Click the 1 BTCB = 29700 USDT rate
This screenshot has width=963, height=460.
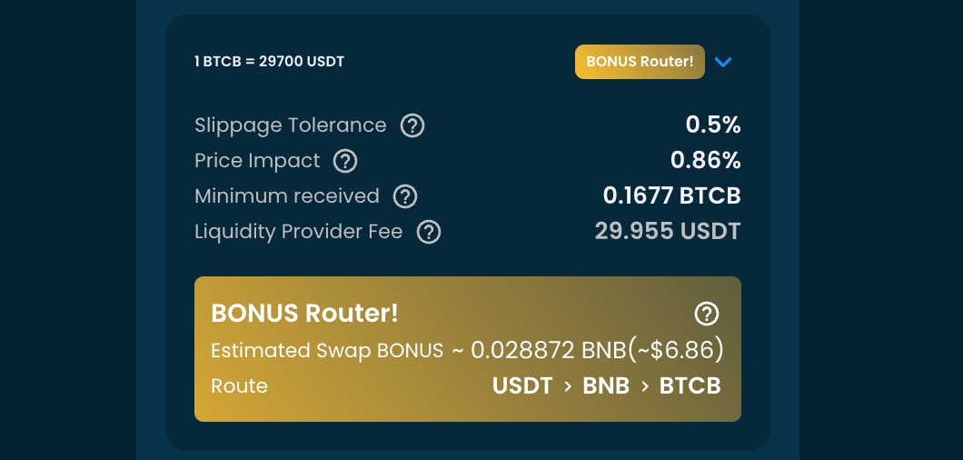pyautogui.click(x=269, y=62)
